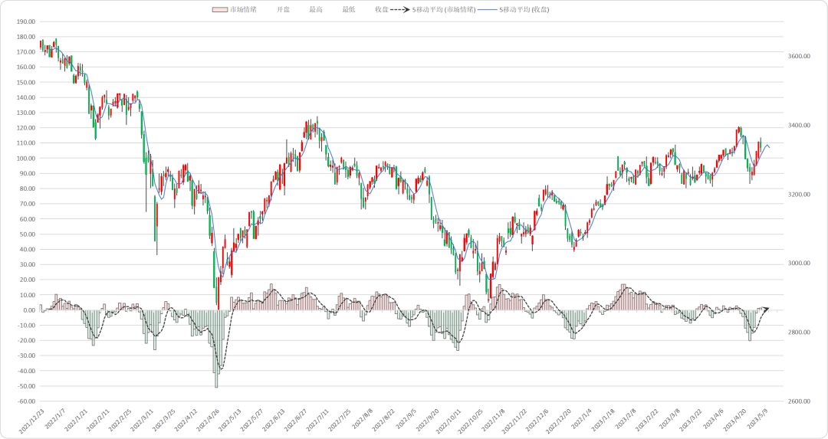This screenshot has height=439, width=828.
Task: Click the blue line legend marker
Action: click(488, 9)
